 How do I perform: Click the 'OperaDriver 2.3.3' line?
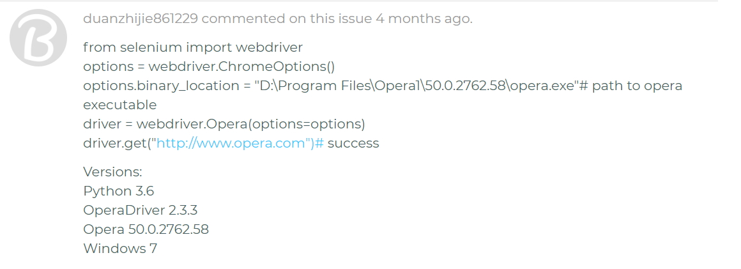pos(141,210)
